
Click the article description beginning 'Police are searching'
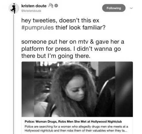[x=76, y=129]
